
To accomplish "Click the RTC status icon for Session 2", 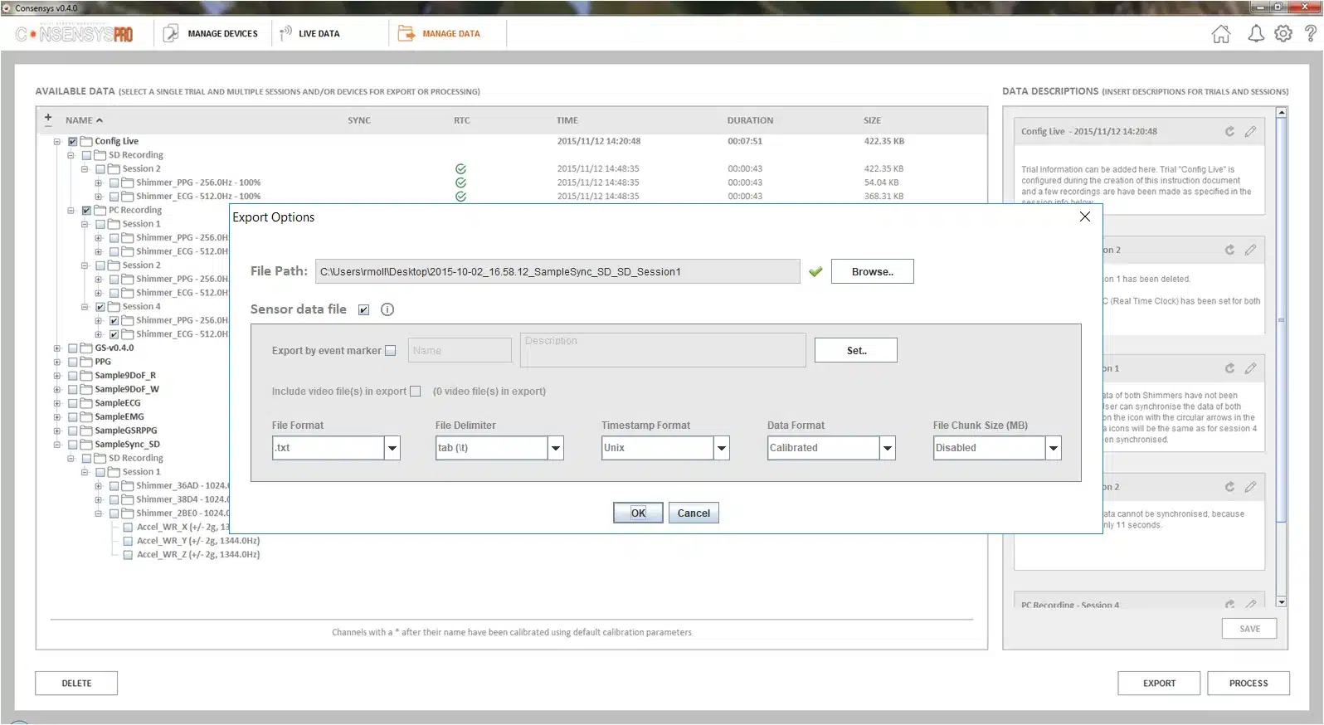I will [x=460, y=168].
